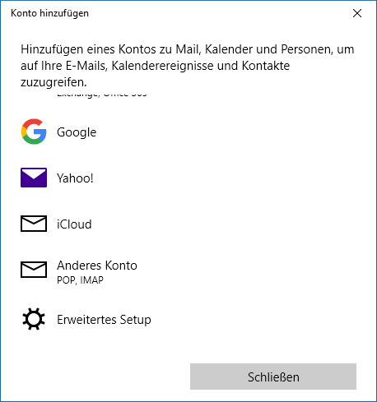Open Erweitertes Setup label
Image resolution: width=377 pixels, height=402 pixels.
pos(104,320)
